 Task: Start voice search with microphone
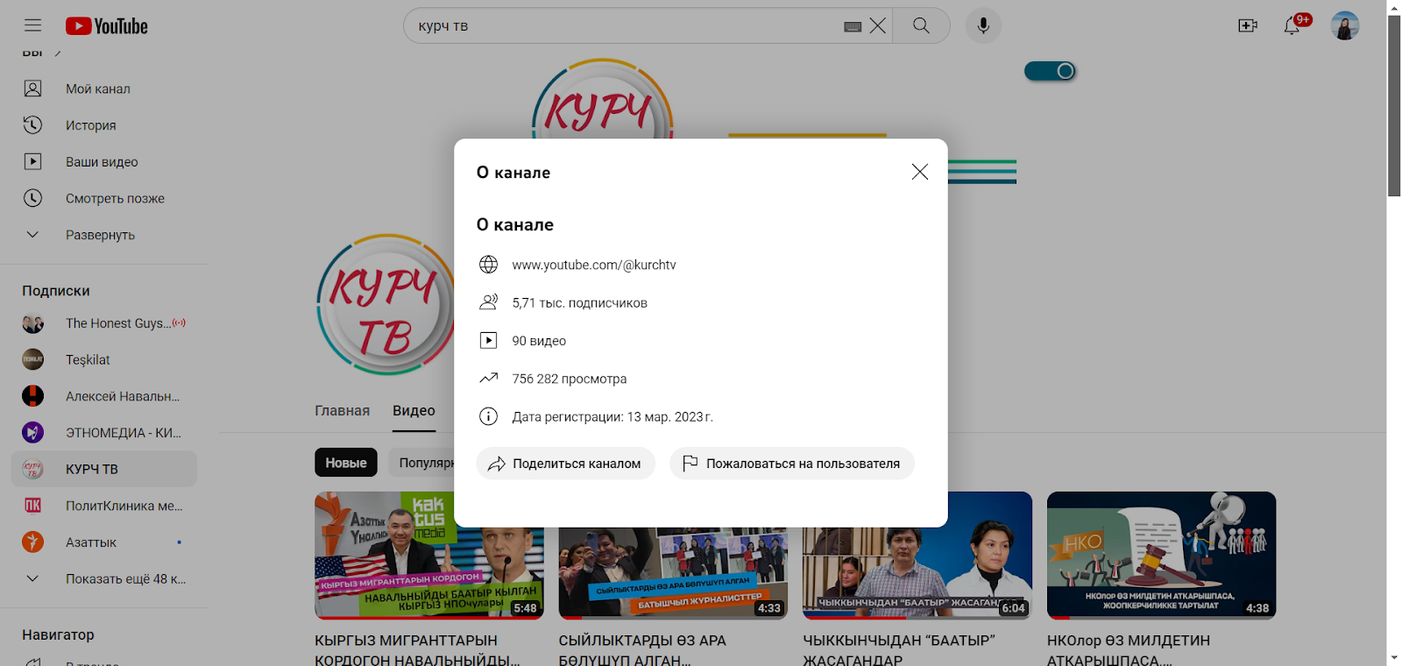tap(983, 26)
